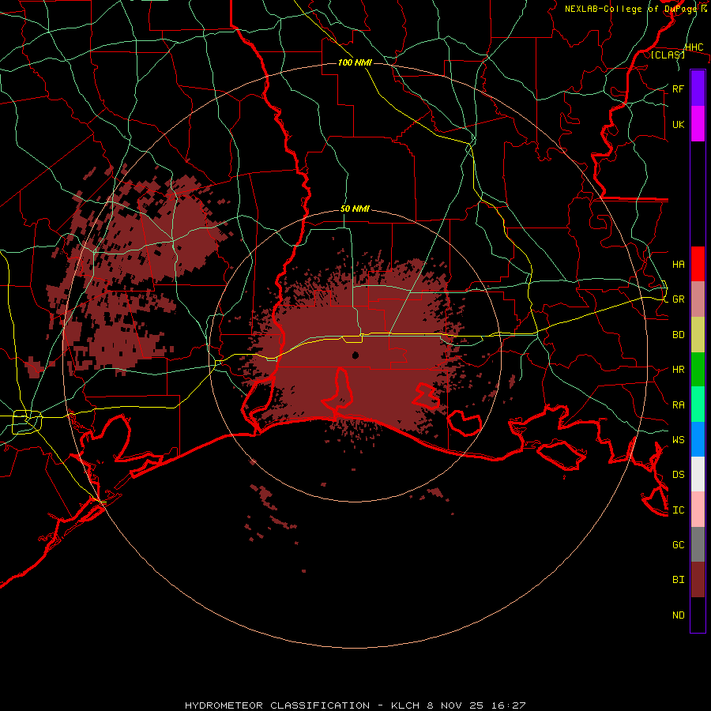Click the 'IC' legend label
The width and height of the screenshot is (711, 711).
[678, 510]
